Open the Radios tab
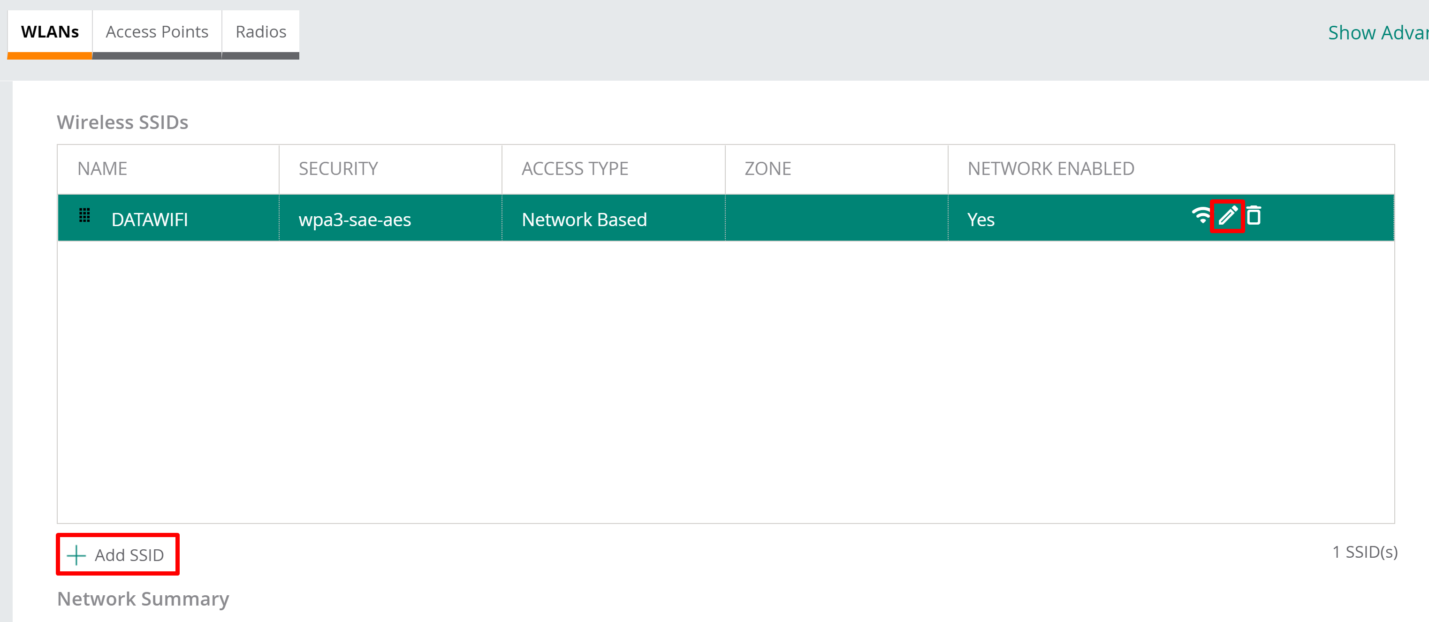The width and height of the screenshot is (1429, 622). (x=261, y=32)
